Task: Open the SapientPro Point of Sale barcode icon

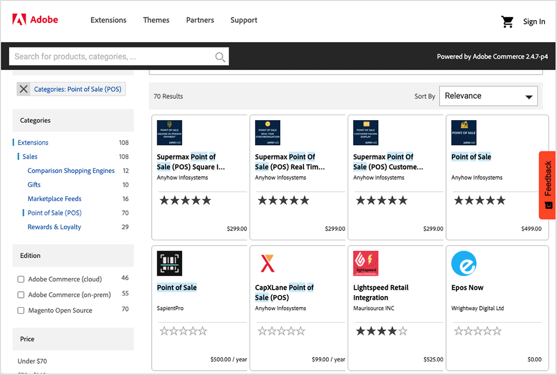Action: (x=170, y=263)
